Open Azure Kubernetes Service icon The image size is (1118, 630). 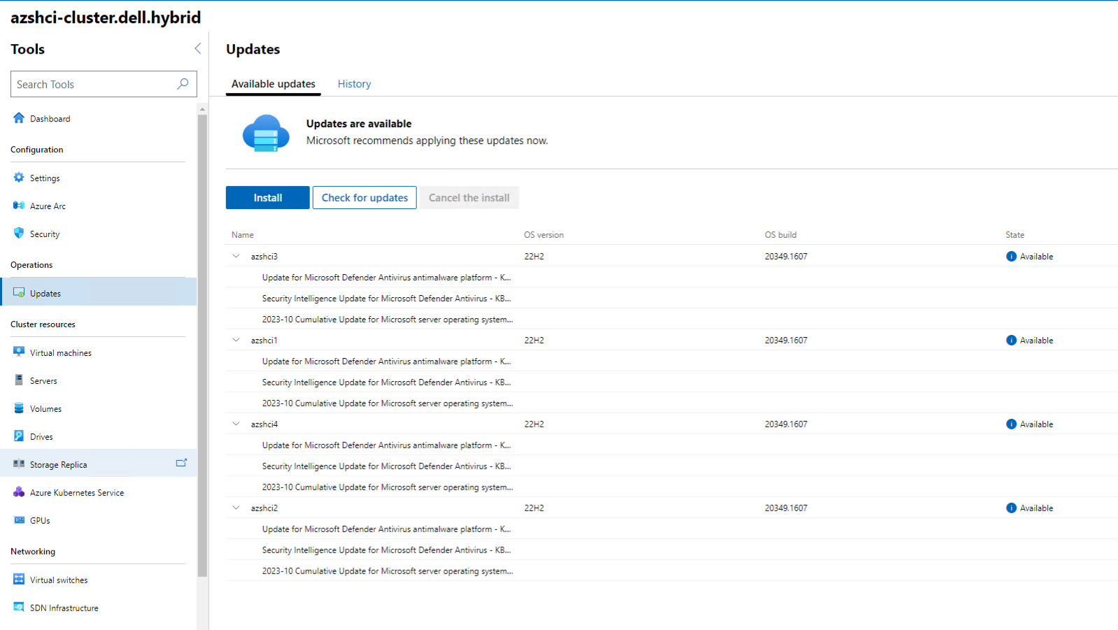[x=19, y=492]
